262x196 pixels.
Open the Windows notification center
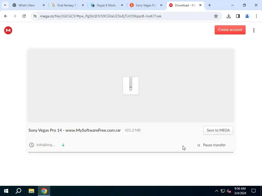point(254,191)
